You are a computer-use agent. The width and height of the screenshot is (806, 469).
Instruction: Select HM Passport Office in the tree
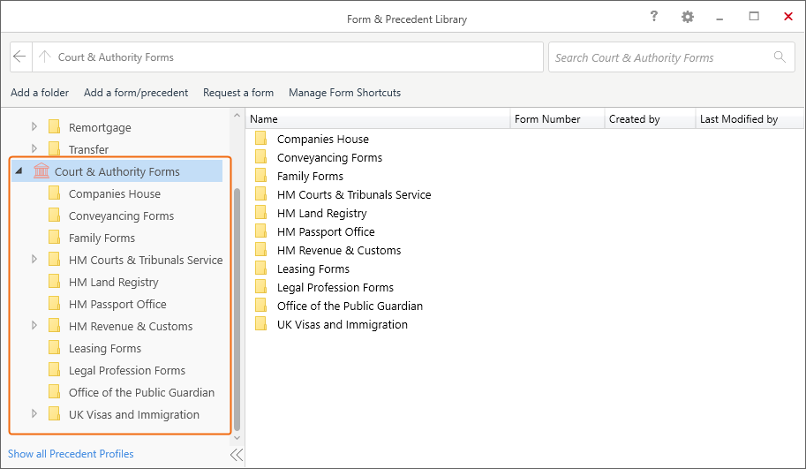117,304
